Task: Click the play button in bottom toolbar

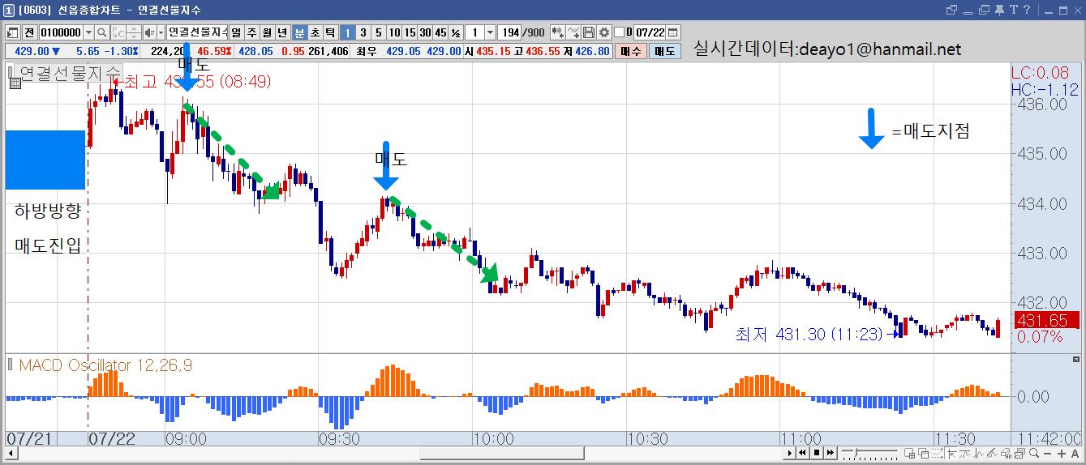Action: [x=789, y=453]
